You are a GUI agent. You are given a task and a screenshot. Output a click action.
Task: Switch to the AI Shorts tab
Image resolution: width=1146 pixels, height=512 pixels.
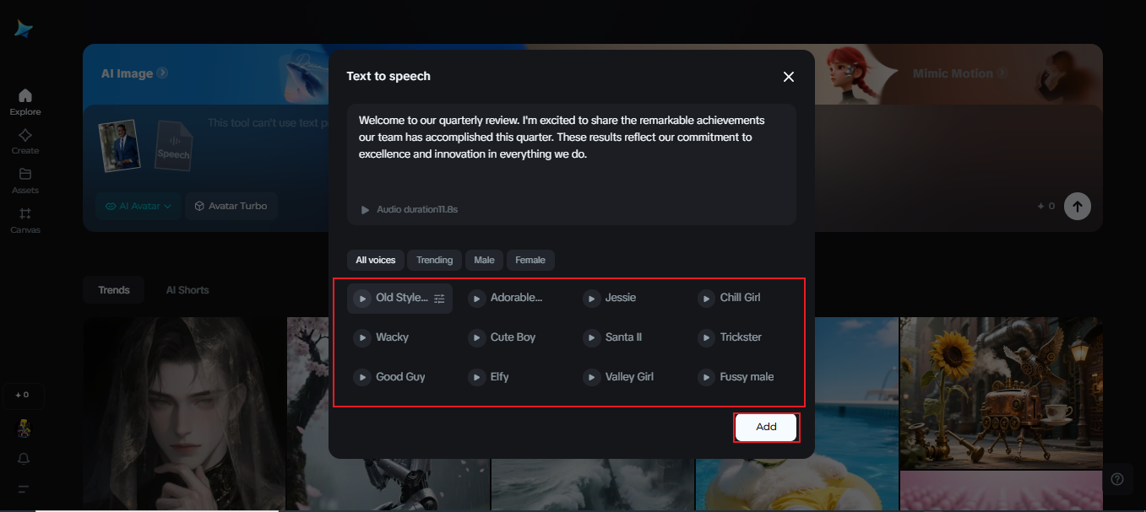coord(187,290)
